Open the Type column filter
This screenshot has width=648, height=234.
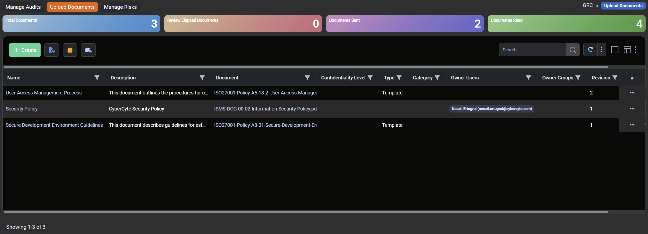[399, 77]
